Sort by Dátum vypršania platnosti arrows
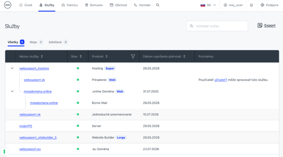The width and height of the screenshot is (283, 157). (184, 56)
